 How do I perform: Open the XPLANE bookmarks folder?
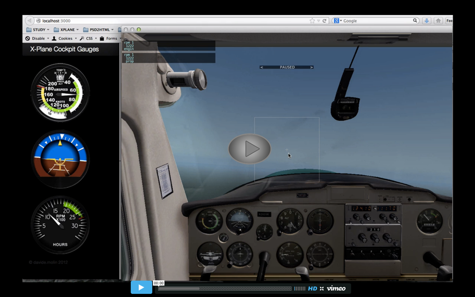point(66,30)
